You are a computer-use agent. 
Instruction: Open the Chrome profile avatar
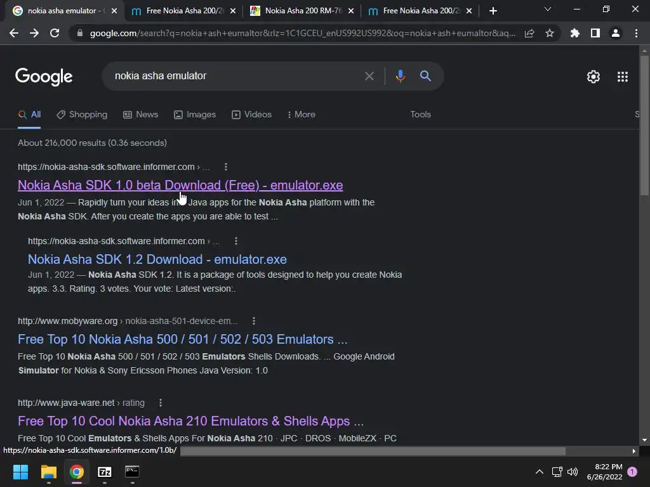[x=616, y=33]
